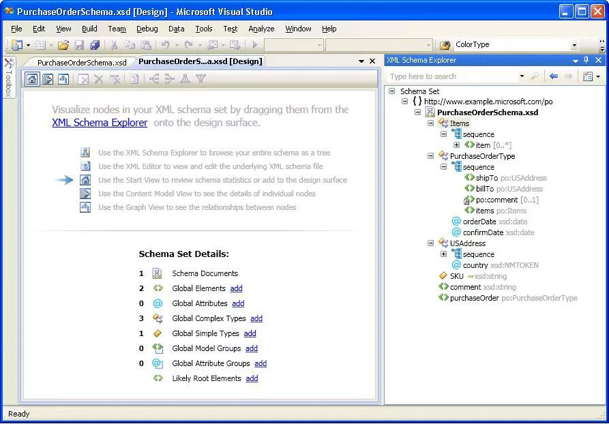Click the Copy toolbar icon
Image resolution: width=609 pixels, height=424 pixels.
[x=130, y=46]
